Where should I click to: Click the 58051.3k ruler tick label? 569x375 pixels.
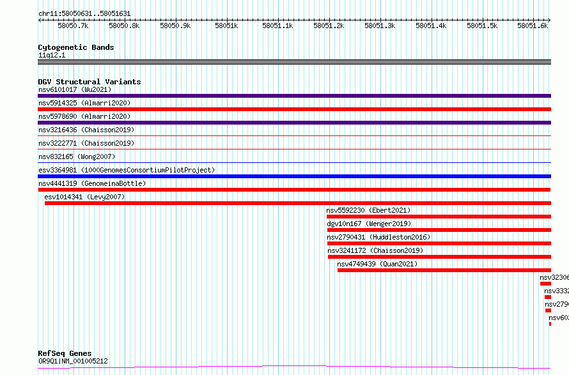[380, 26]
